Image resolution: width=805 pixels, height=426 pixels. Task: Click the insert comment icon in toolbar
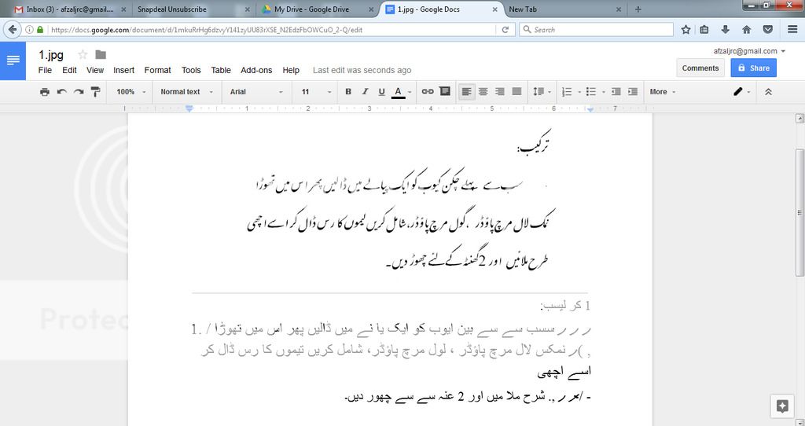(445, 92)
